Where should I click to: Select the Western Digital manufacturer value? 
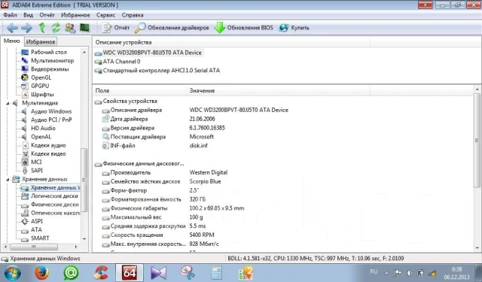(209, 172)
